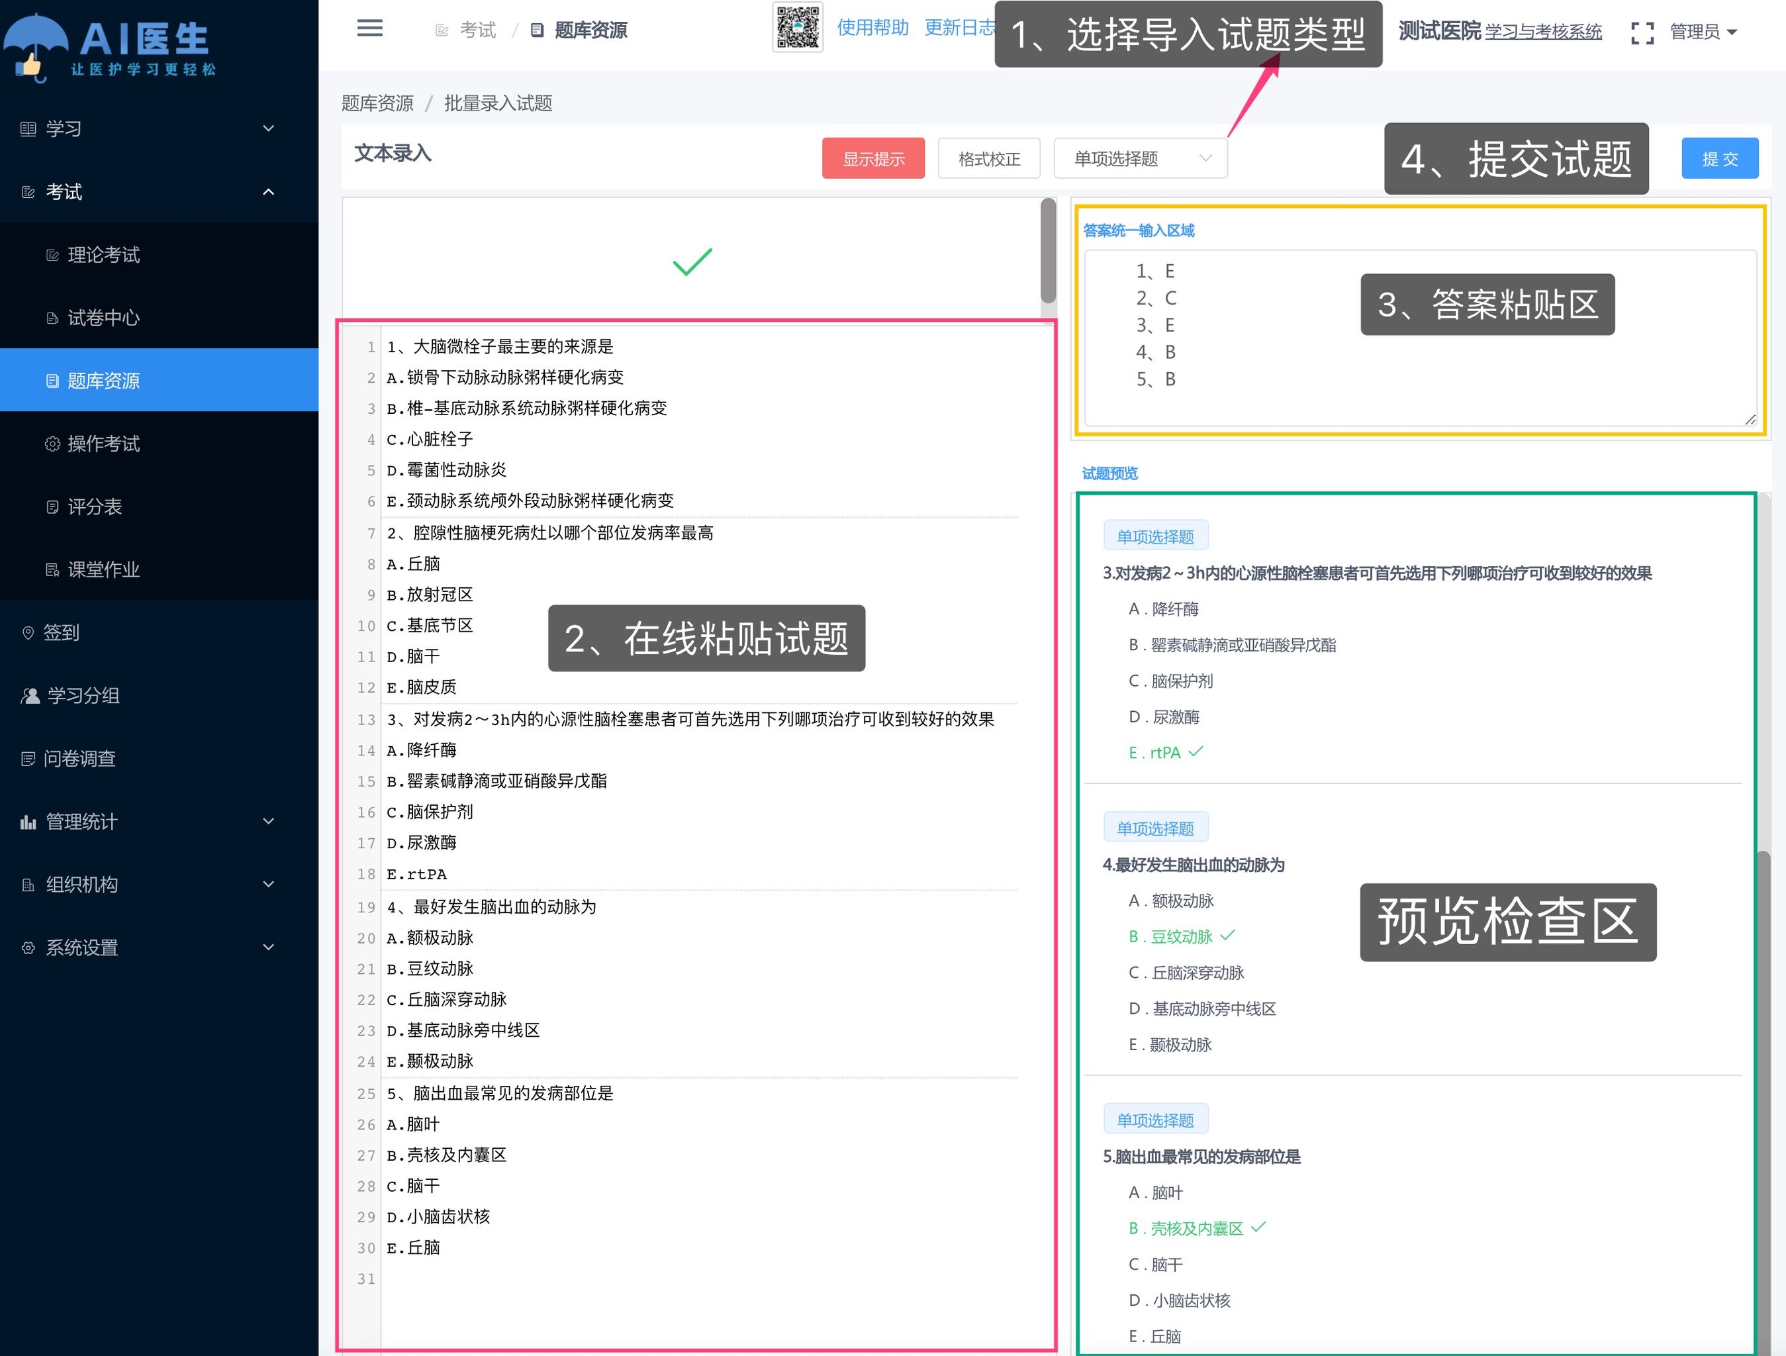The image size is (1786, 1356).
Task: Expand the 组织机构 menu chevron
Action: click(x=269, y=885)
